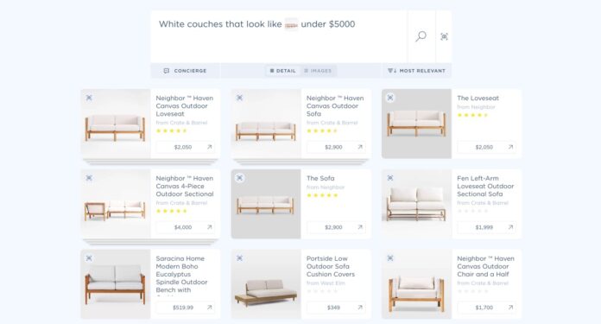Click the visual search icon on The Sofa image
This screenshot has height=324, width=601.
pyautogui.click(x=239, y=178)
